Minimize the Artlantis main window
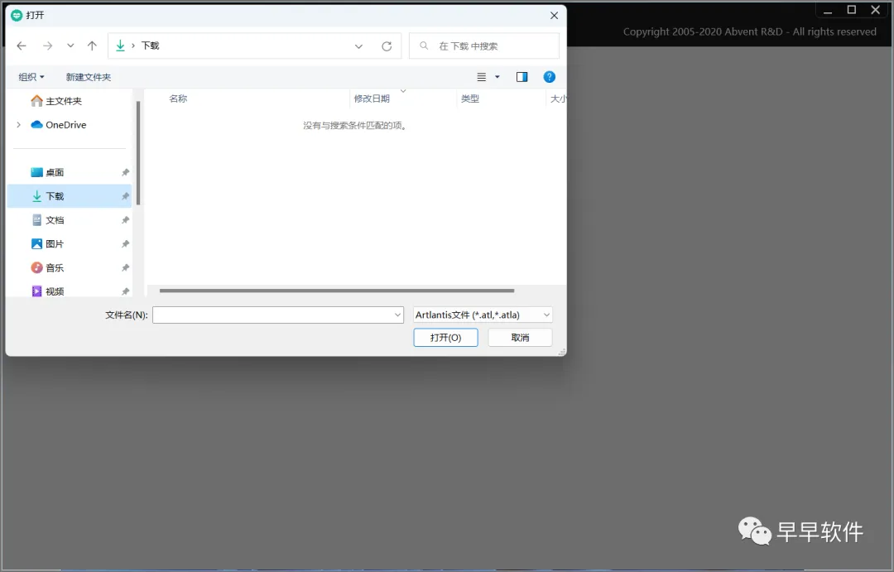894x572 pixels. [828, 10]
